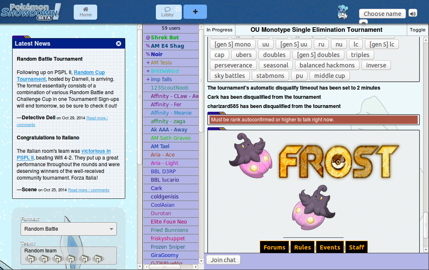This screenshot has width=429, height=270.
Task: Select user CoolAsian
Action: pos(171,205)
